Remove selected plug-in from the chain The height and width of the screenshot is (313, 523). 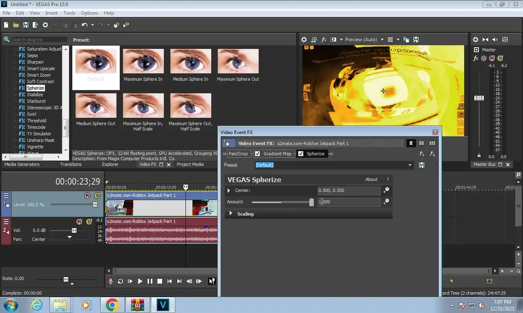433,154
